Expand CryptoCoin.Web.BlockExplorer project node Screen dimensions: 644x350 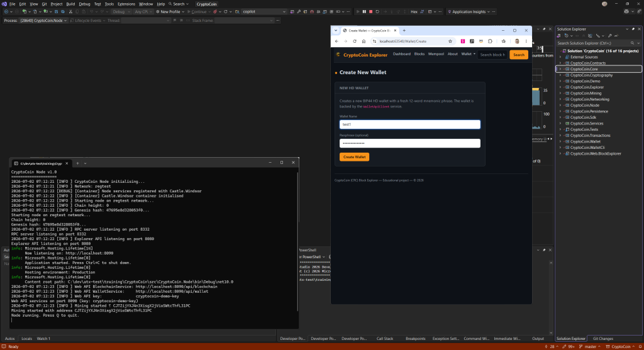point(560,153)
